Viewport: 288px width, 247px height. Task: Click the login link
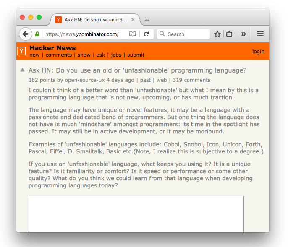click(258, 52)
